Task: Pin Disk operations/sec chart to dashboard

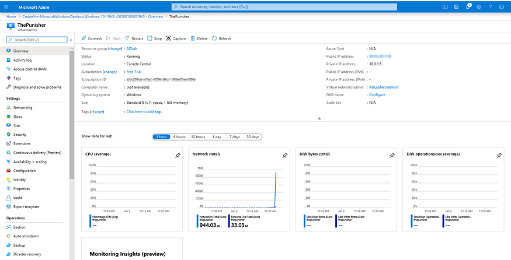Action: [499, 155]
